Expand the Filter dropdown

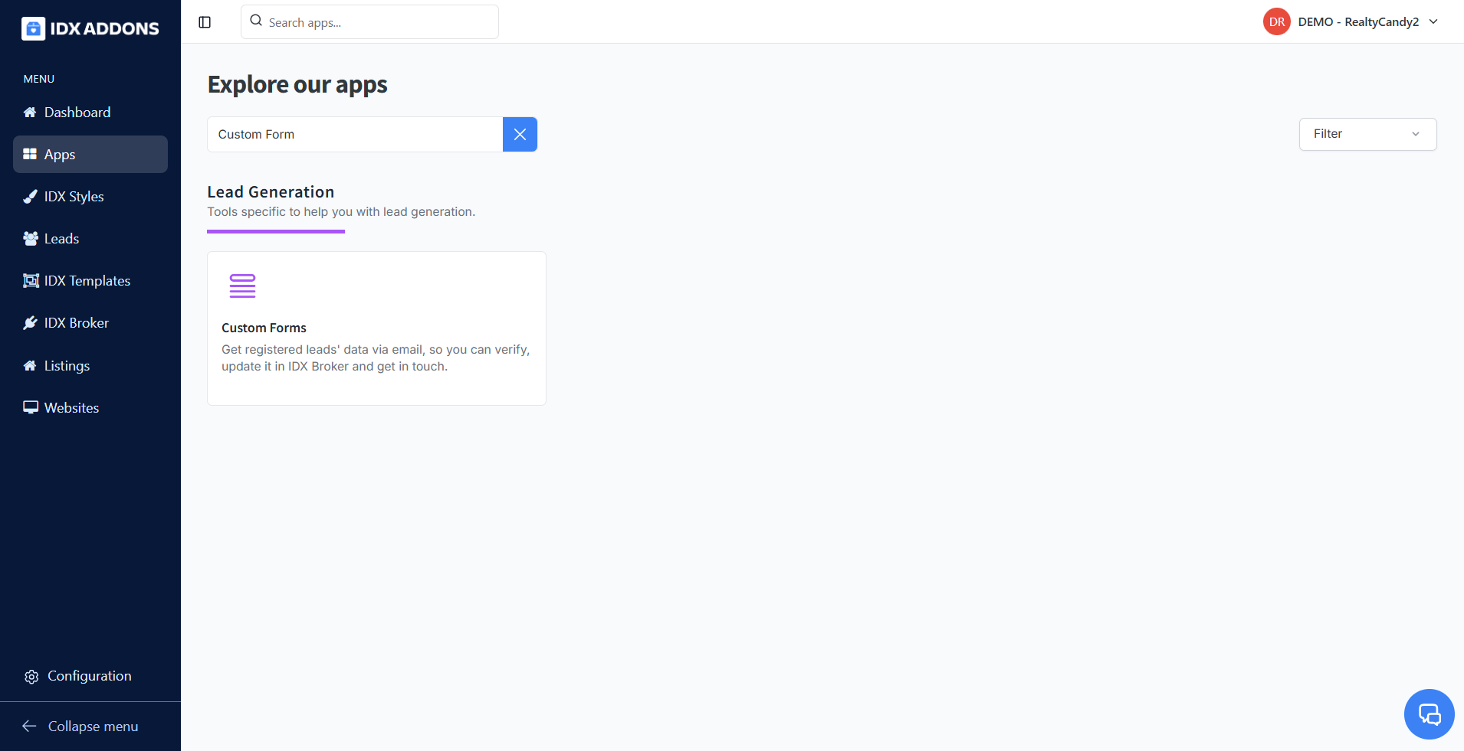click(x=1367, y=134)
